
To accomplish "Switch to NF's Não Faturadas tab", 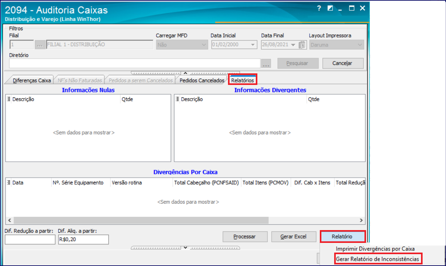I will point(80,80).
